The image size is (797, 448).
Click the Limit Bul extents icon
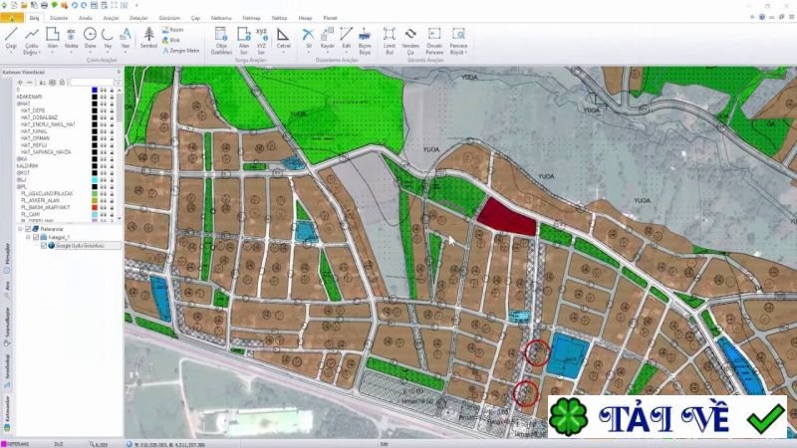click(x=390, y=41)
